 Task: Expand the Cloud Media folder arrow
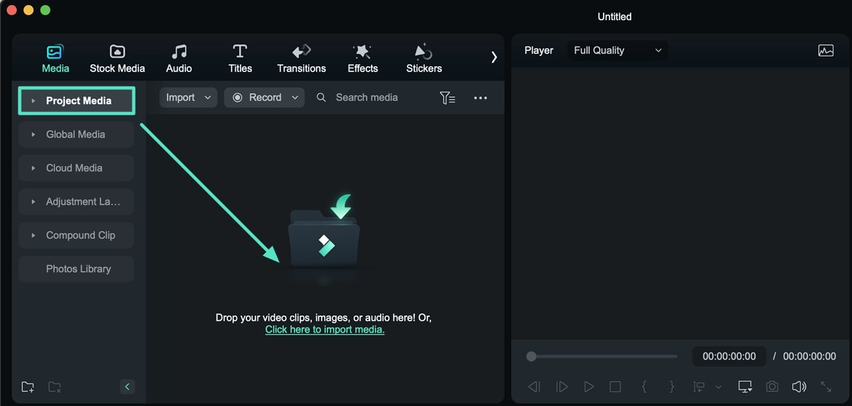[x=33, y=168]
